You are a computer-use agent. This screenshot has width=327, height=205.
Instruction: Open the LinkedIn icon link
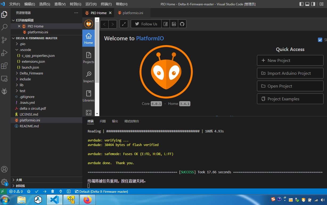coord(174,24)
